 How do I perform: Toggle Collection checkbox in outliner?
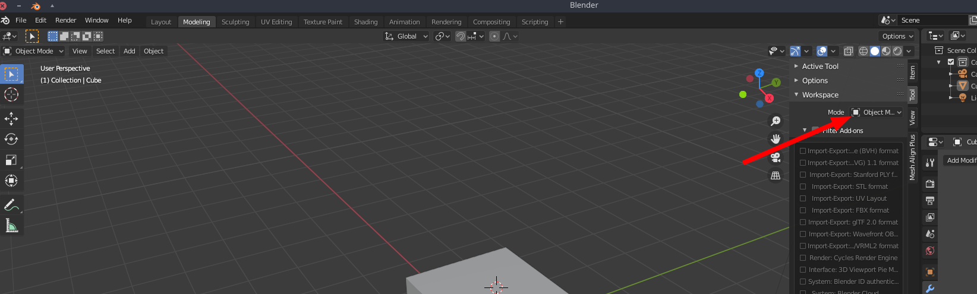pyautogui.click(x=951, y=62)
